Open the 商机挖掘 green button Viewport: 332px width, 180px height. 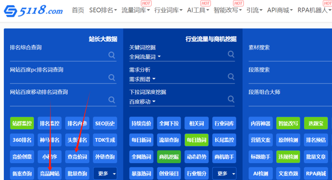click(x=169, y=157)
